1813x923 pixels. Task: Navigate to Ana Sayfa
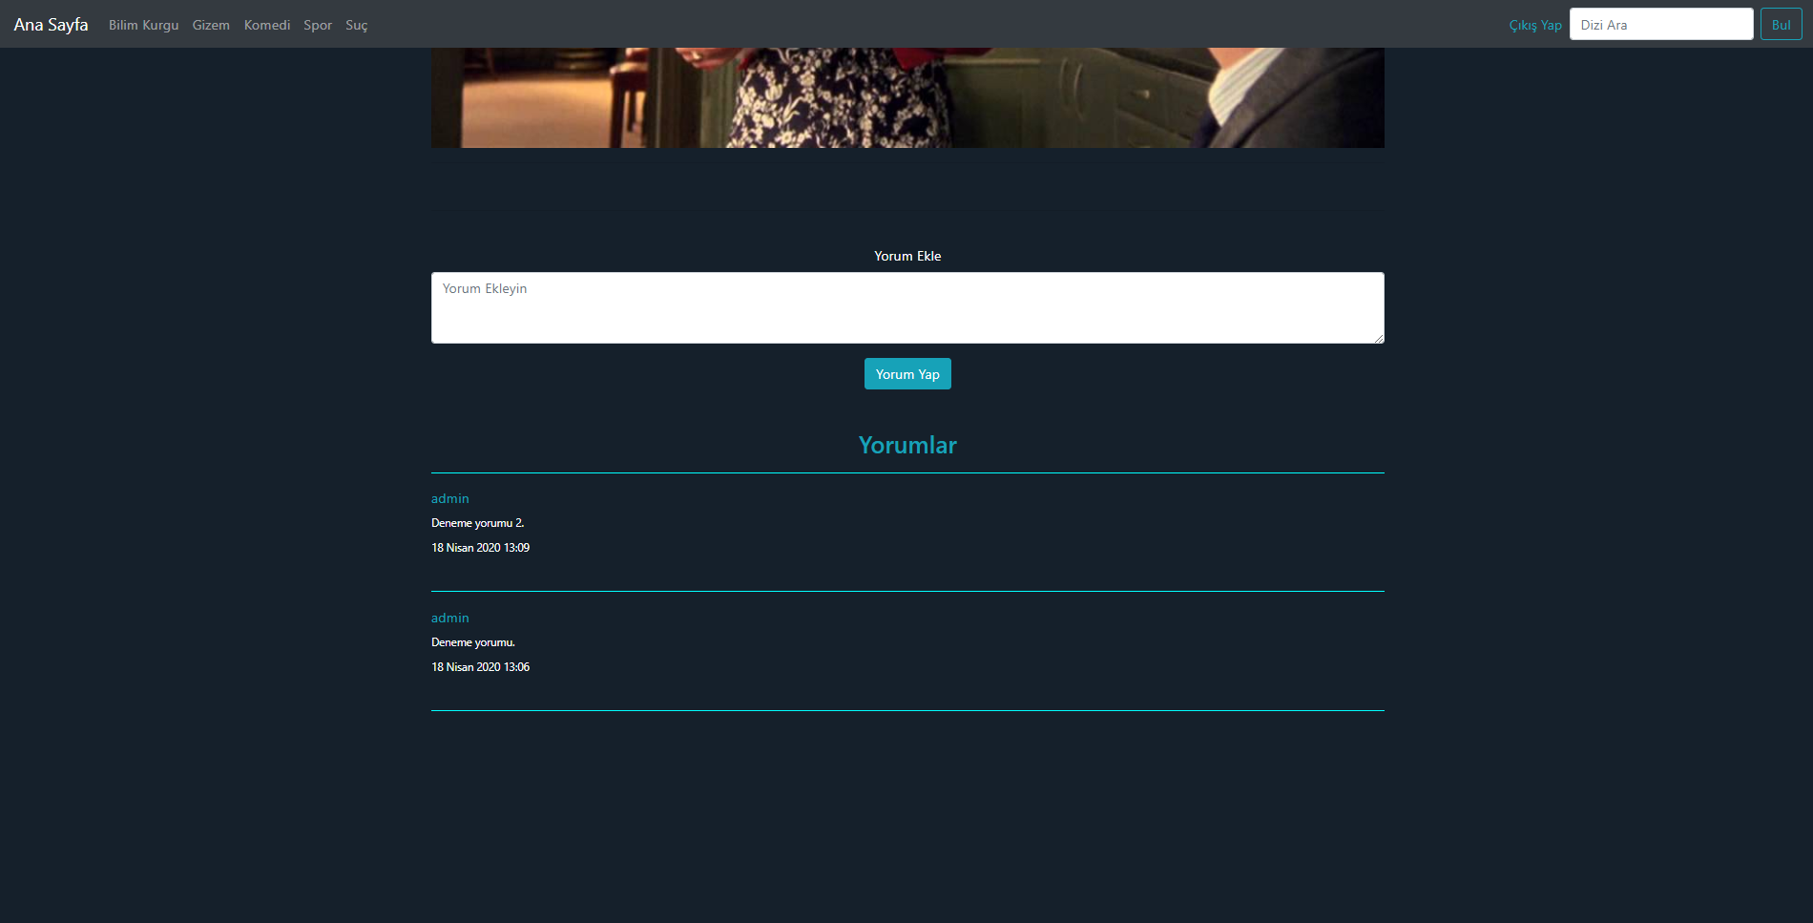[50, 24]
